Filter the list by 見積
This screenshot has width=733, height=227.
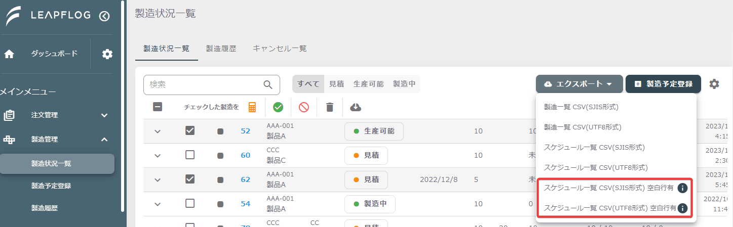336,84
